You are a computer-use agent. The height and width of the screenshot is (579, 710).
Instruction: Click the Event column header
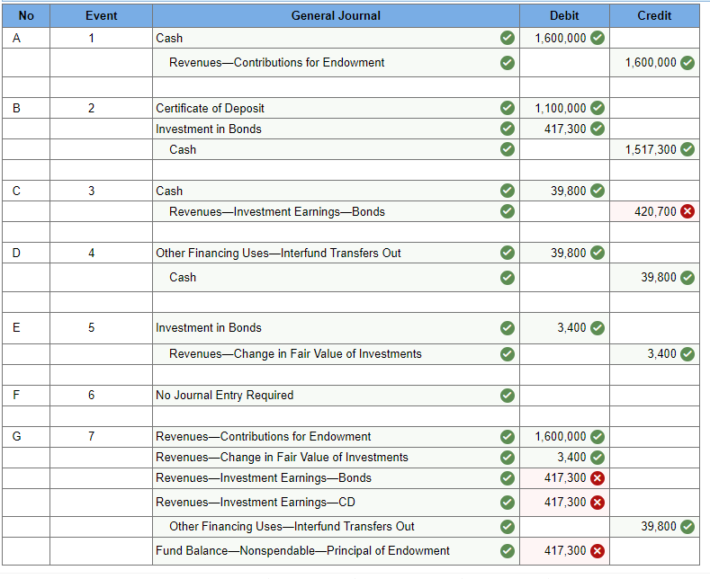click(102, 16)
